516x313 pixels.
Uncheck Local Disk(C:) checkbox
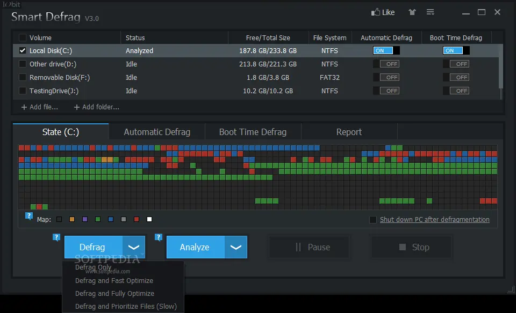23,50
